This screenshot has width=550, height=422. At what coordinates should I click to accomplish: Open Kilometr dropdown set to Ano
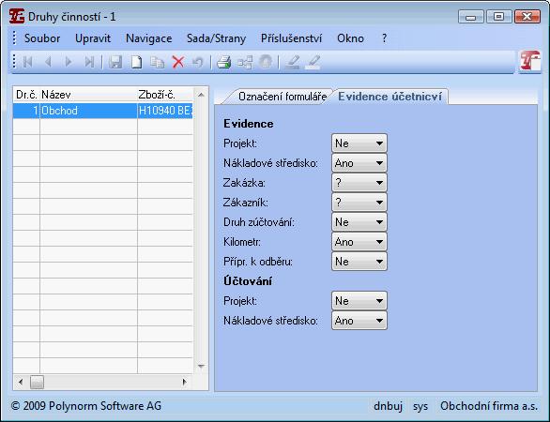point(359,242)
